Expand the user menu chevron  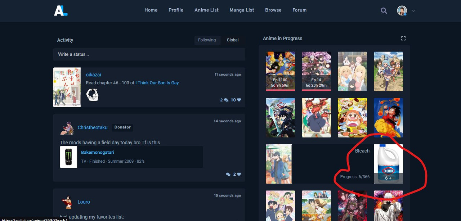(413, 11)
